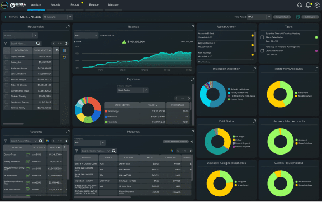Open the settings gear icon
Screen dimensions: 322x202
click(x=317, y=5)
